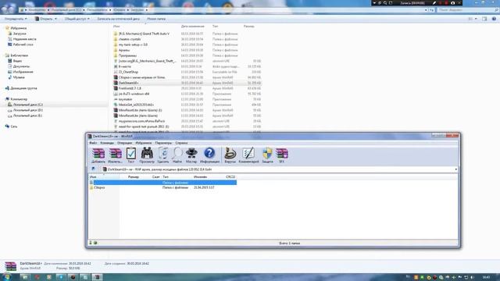Open the Упорядочить dropdown in Explorer
Screen dimensions: 500x281
(x=16, y=19)
